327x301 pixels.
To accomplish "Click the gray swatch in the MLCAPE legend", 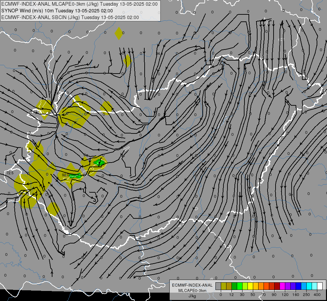I will click(x=218, y=286).
